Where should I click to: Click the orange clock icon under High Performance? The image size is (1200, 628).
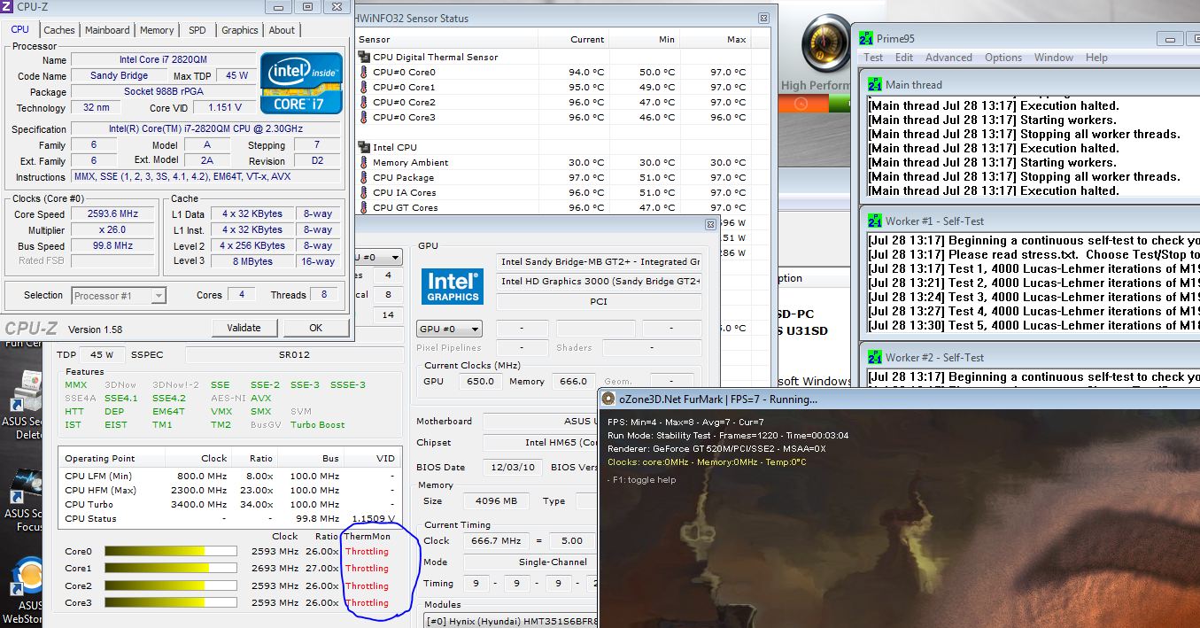coord(801,103)
